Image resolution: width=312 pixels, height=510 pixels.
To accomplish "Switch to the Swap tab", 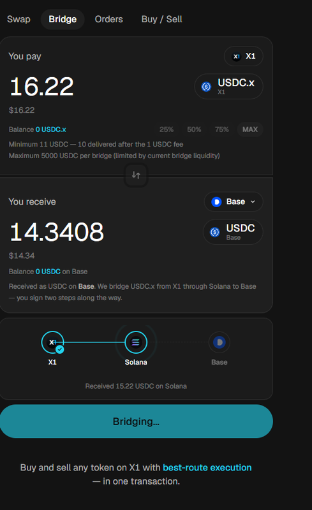I will (x=19, y=20).
